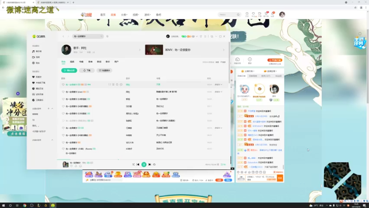Open 本地和下载 in QQ Music sidebar

coord(39,83)
